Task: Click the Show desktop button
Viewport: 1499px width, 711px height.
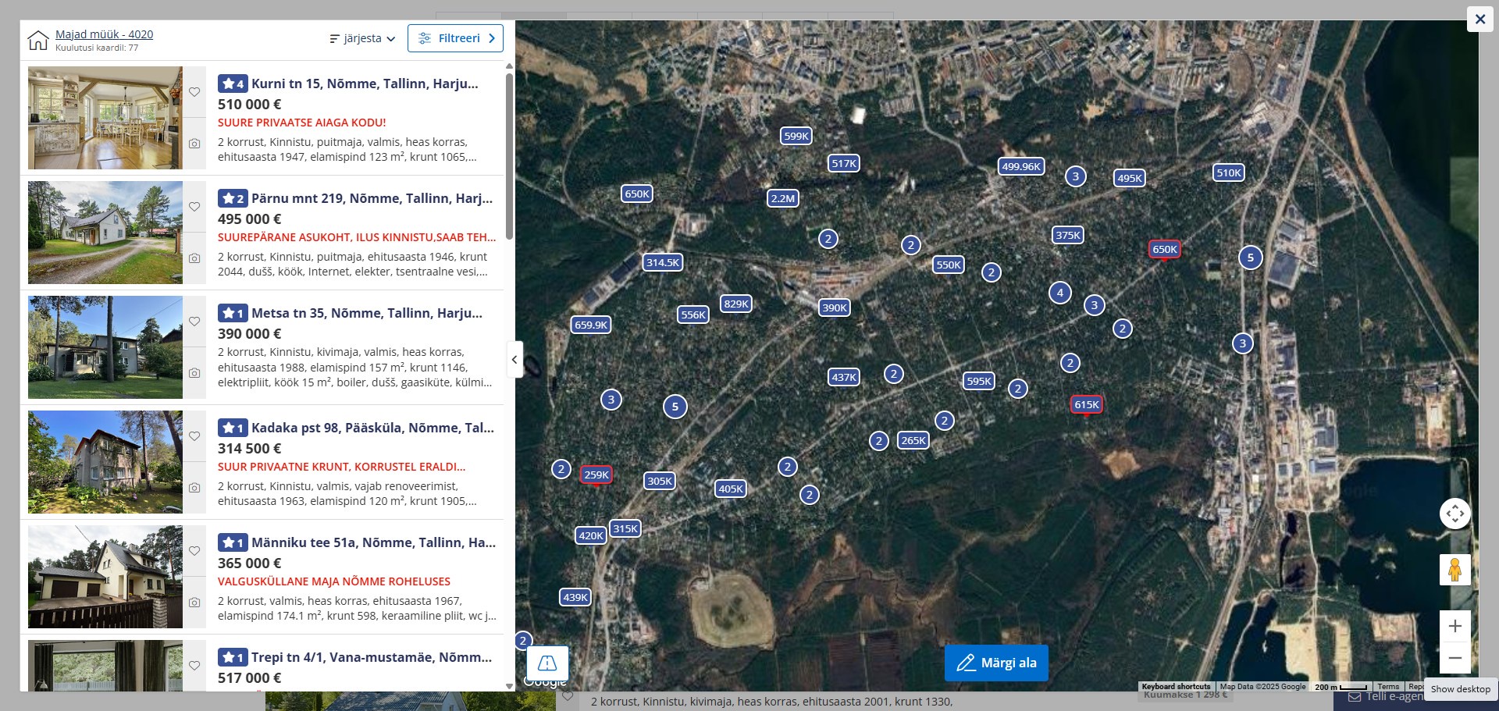Action: pos(1461,689)
